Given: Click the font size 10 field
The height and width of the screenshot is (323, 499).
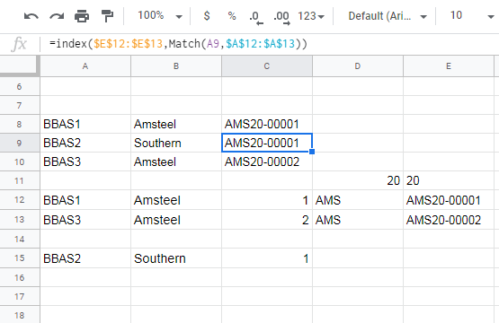Looking at the screenshot, I should coord(456,15).
